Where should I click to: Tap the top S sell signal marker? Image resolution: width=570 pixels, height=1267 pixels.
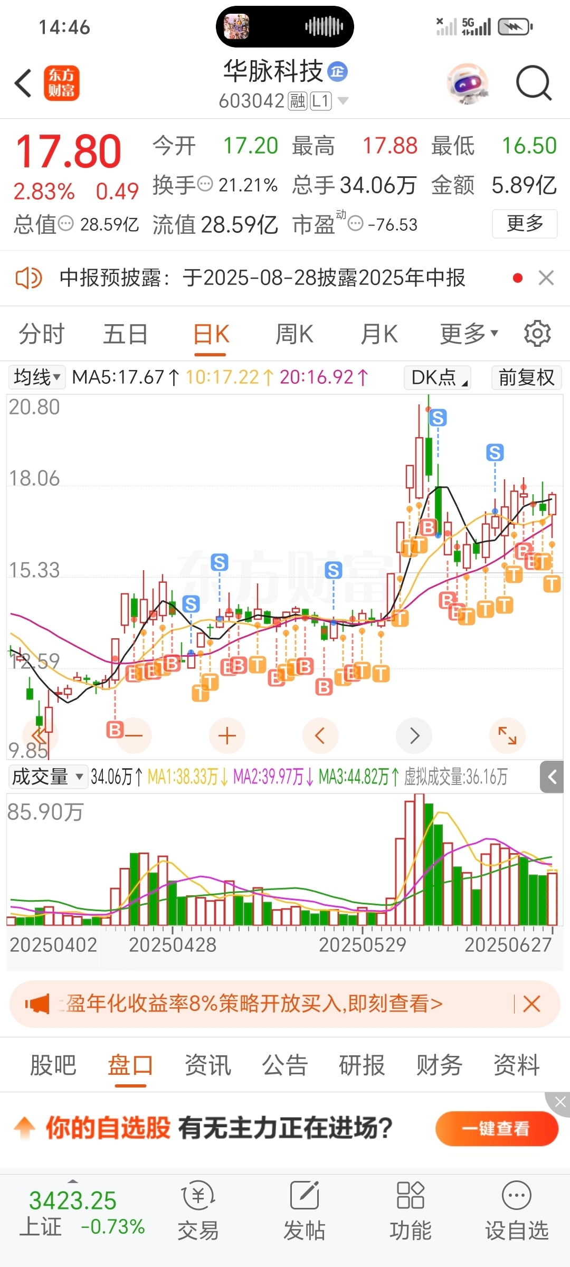438,418
